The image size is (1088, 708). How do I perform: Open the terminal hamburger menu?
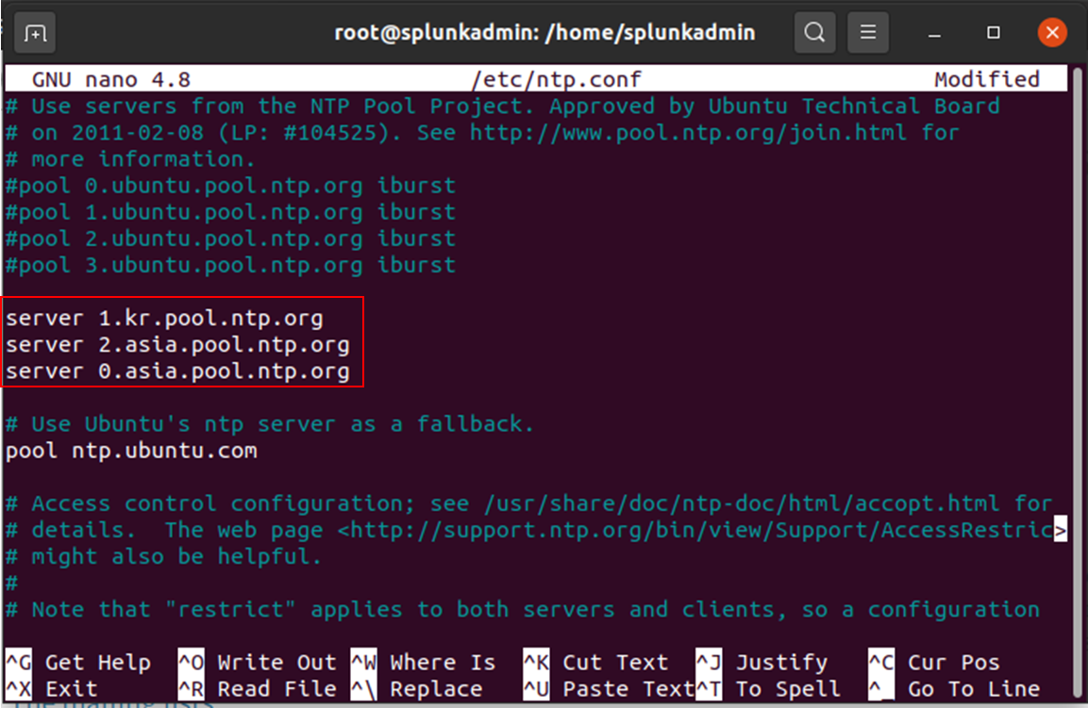(x=868, y=33)
